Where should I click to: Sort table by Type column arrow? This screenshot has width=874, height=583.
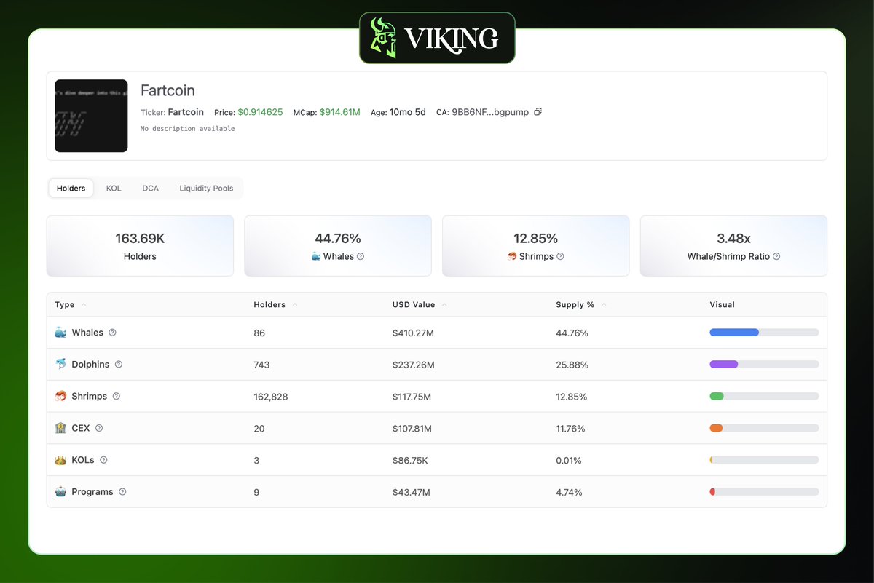coord(83,304)
